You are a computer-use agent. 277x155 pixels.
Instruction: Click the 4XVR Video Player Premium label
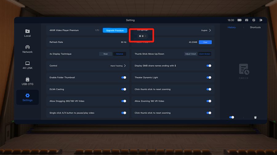[64, 30]
